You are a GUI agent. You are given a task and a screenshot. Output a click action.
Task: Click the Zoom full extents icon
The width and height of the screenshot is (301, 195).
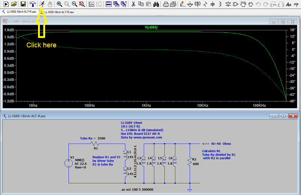81,4
